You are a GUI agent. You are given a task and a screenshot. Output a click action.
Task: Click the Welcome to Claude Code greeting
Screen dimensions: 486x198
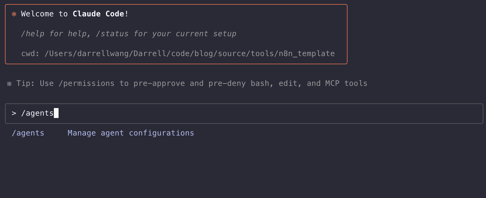74,13
